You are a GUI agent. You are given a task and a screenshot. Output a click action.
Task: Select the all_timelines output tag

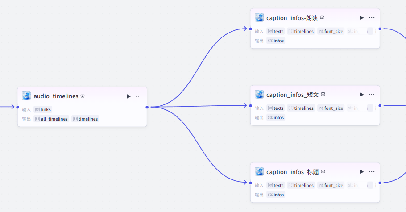point(52,119)
